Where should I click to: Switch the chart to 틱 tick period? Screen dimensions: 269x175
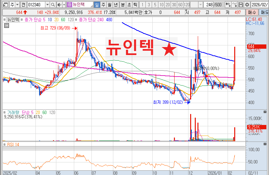pos(135,5)
